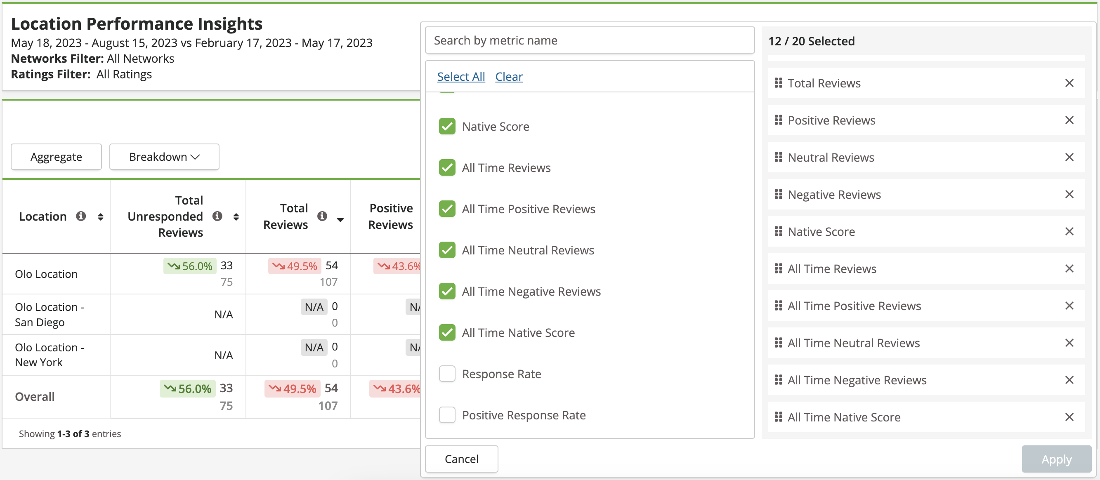Apply the selected metrics

pyautogui.click(x=1056, y=459)
